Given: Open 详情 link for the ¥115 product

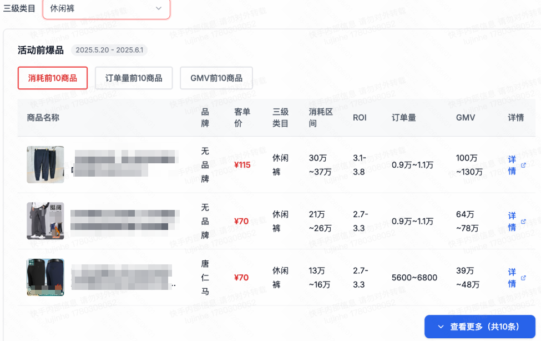Looking at the screenshot, I should click(x=512, y=165).
